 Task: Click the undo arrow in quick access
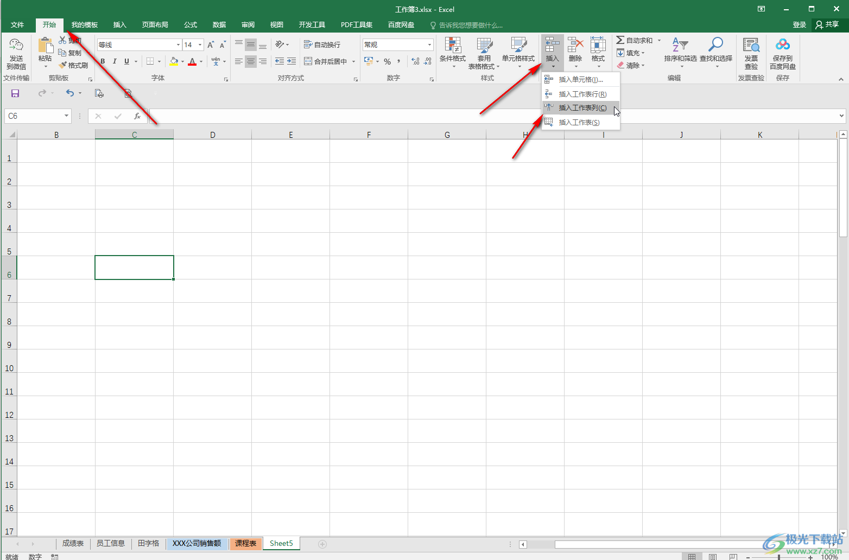69,93
